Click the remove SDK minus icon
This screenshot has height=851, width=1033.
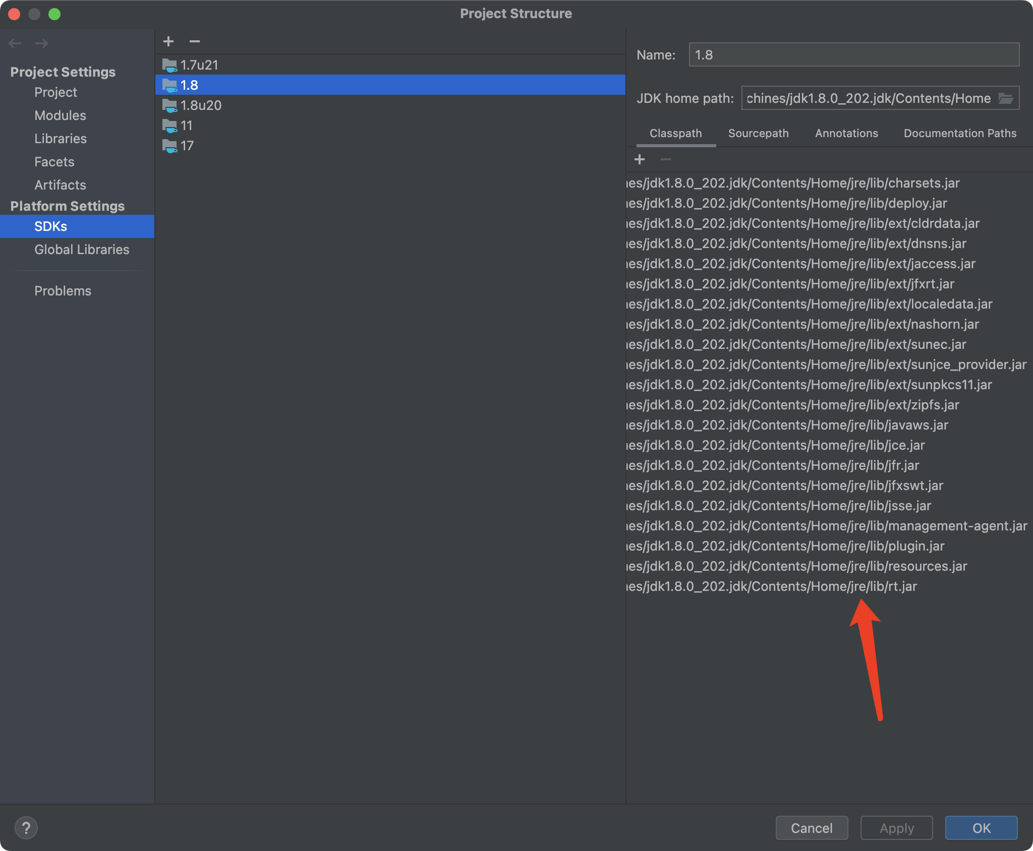point(195,42)
